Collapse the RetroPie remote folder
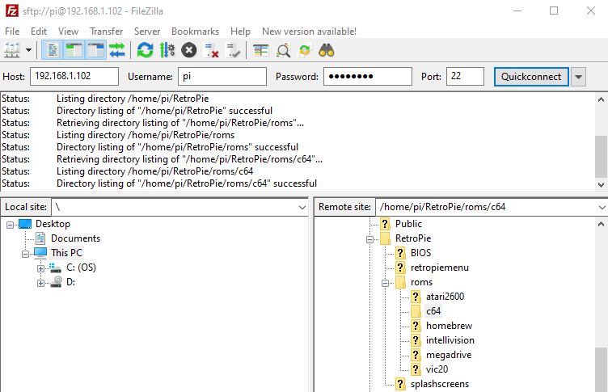This screenshot has height=392, width=608. tap(370, 239)
